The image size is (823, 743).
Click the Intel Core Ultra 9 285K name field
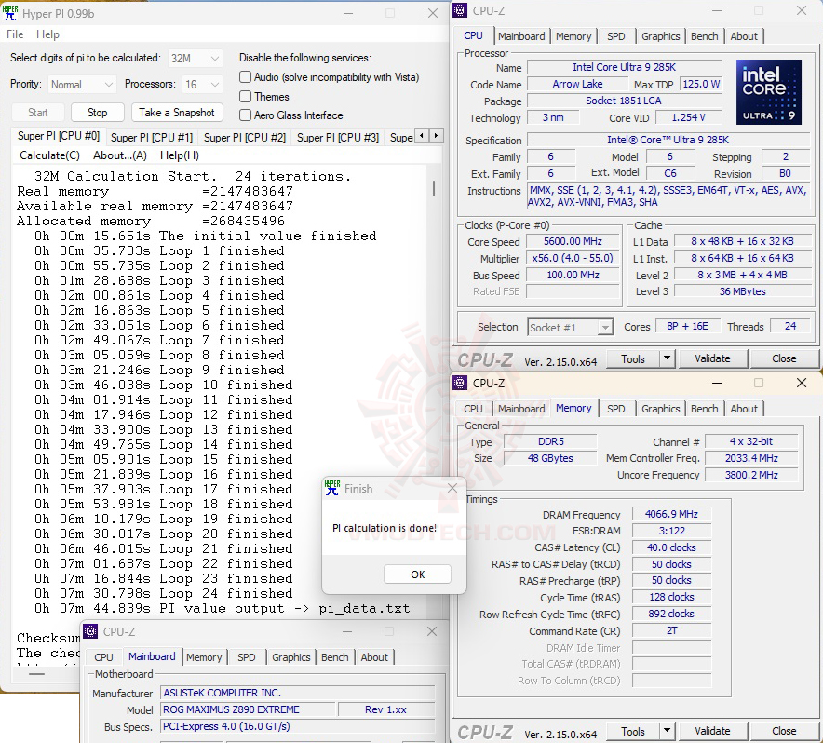[x=624, y=67]
